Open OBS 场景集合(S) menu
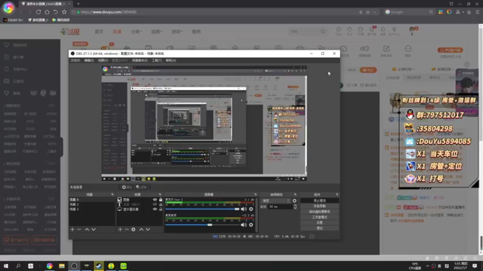This screenshot has width=483, height=271. (139, 61)
